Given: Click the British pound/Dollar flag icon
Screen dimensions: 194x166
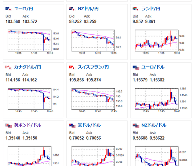Looking at the screenshot, I should click(8, 126).
